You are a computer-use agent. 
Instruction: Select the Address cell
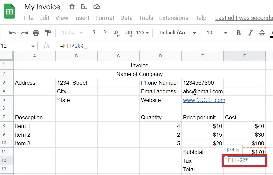tap(34, 83)
